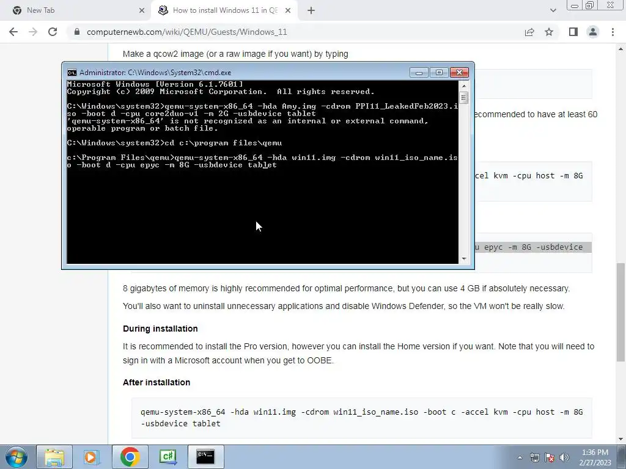The width and height of the screenshot is (626, 469).
Task: Click the 'is not recognized' error line in cmd
Action: pyautogui.click(x=248, y=121)
